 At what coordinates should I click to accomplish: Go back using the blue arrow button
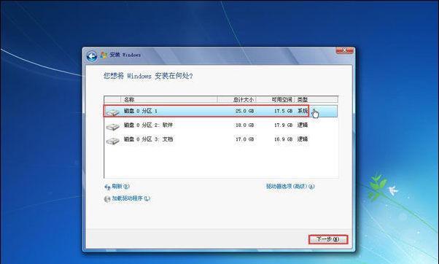pos(92,57)
